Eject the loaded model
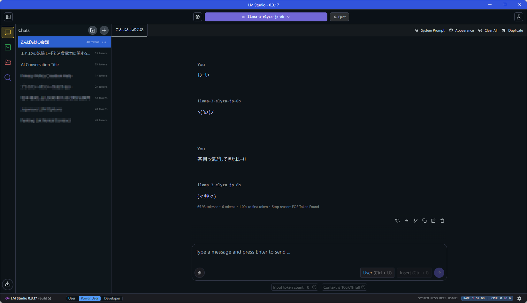The width and height of the screenshot is (527, 303). pos(340,17)
